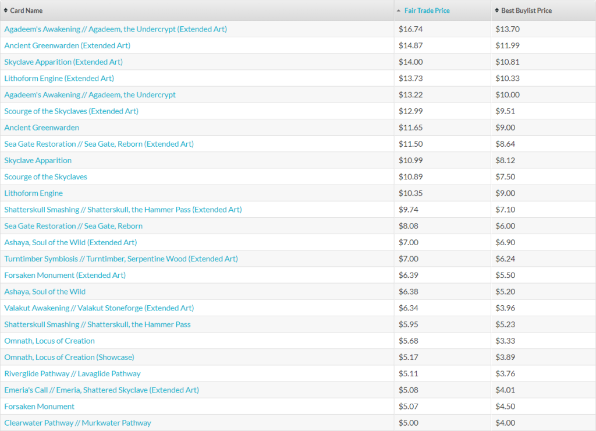Viewport: 596px width, 431px height.
Task: Open the regular Lithoform Engine link
Action: [33, 193]
